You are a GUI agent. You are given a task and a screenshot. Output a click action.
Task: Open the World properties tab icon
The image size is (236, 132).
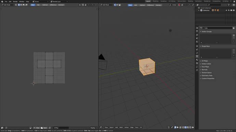[x=197, y=42]
